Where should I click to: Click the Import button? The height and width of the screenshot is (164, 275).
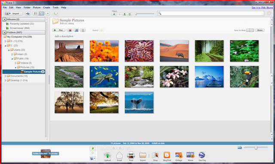(13, 13)
